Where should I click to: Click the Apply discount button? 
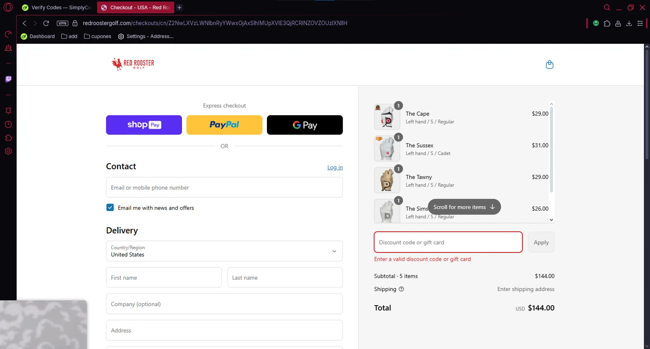541,242
